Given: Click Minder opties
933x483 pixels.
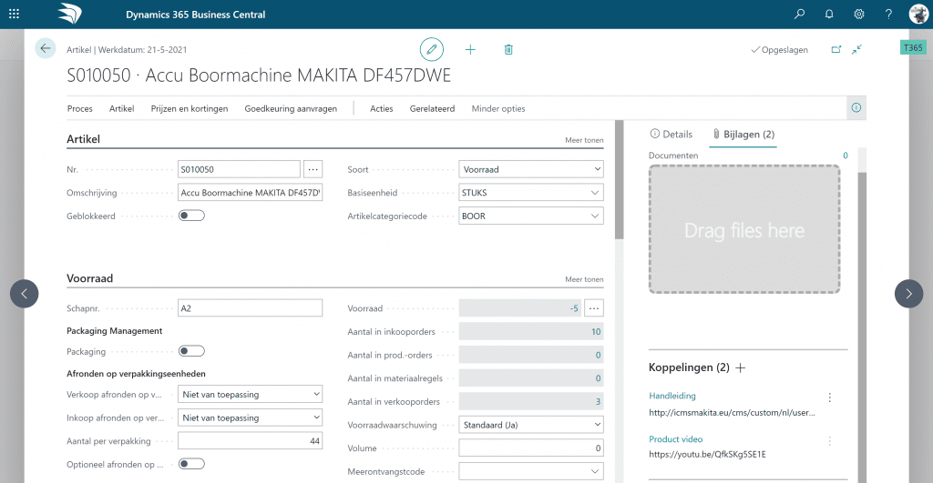Looking at the screenshot, I should pyautogui.click(x=498, y=109).
